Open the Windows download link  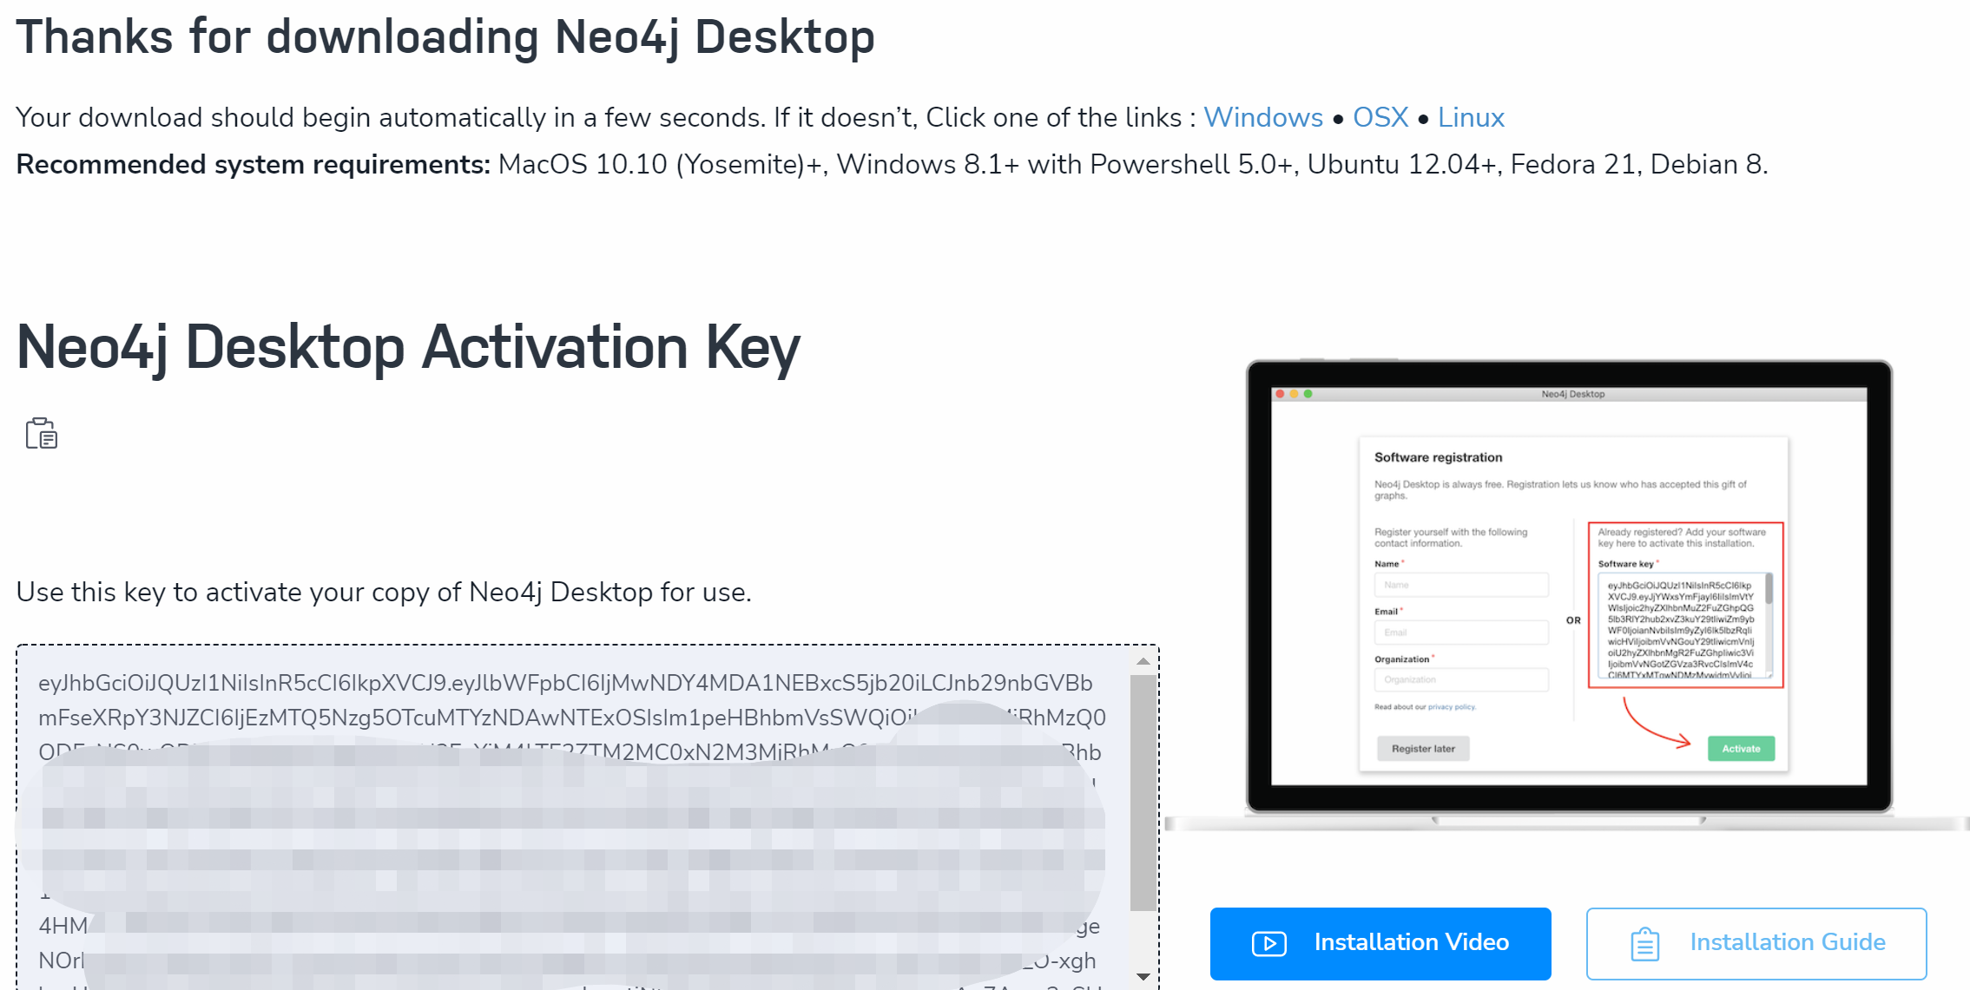tap(1263, 116)
